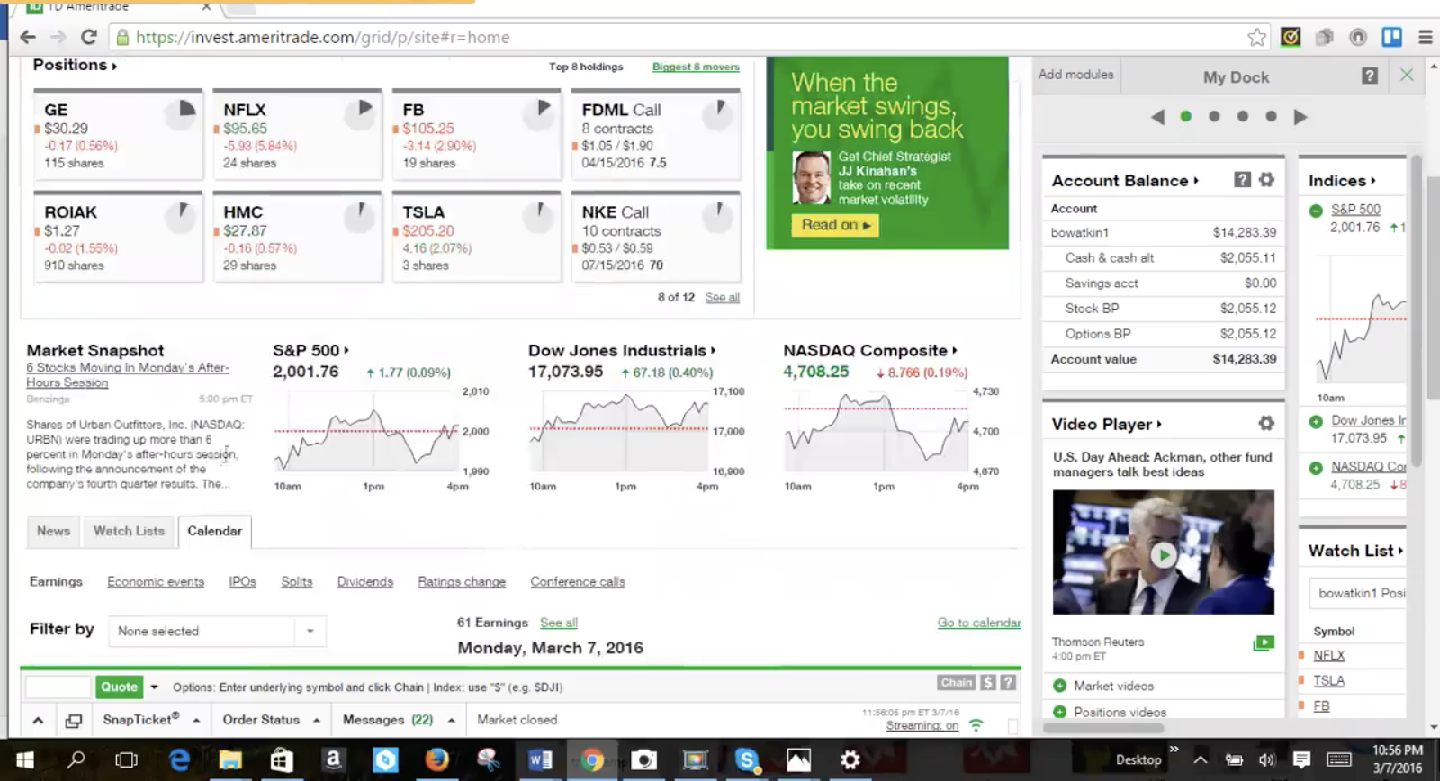Expand the Dow Jones index in dock

1316,421
